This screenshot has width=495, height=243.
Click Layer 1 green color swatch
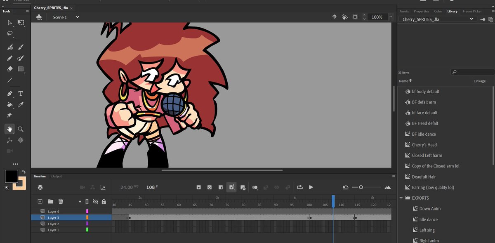[x=87, y=230]
